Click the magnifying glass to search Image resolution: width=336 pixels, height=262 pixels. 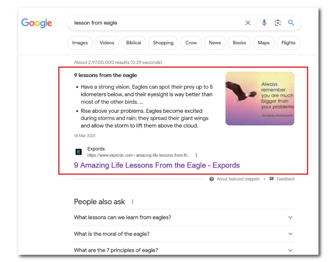coord(291,23)
